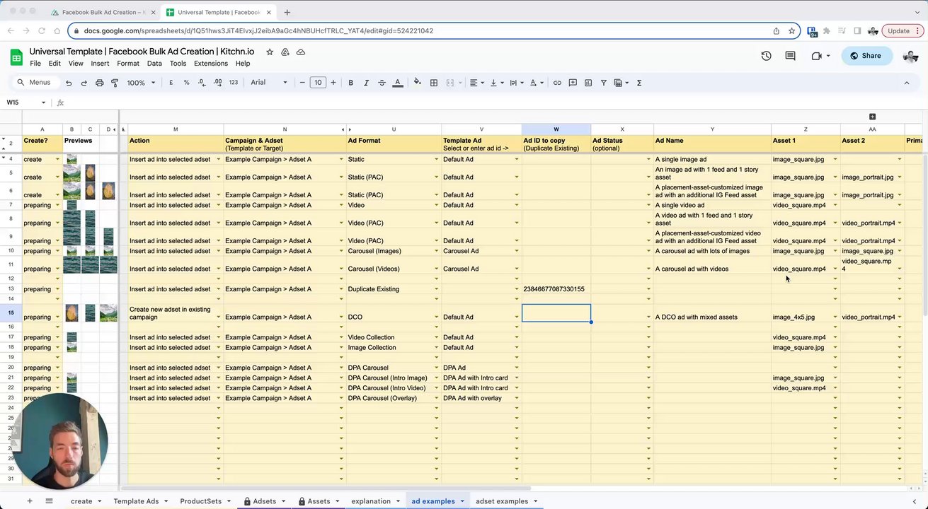Toggle strikethrough formatting
Image resolution: width=928 pixels, height=509 pixels.
[x=382, y=83]
